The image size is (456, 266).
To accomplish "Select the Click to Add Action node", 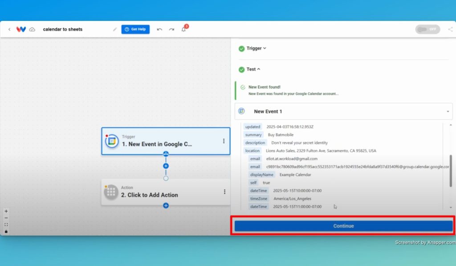I will coord(166,192).
